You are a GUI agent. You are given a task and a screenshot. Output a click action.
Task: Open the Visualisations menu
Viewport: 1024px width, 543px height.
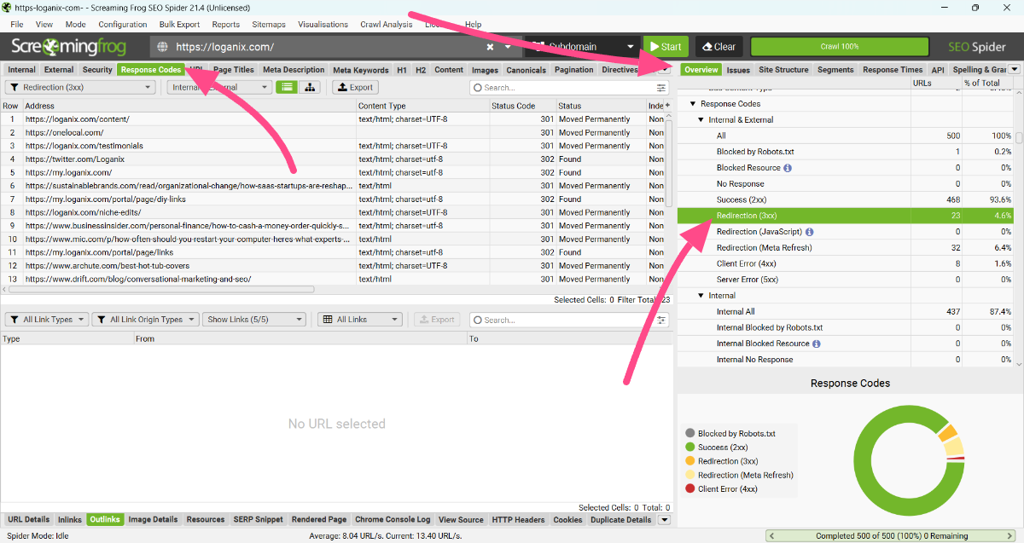click(x=323, y=25)
